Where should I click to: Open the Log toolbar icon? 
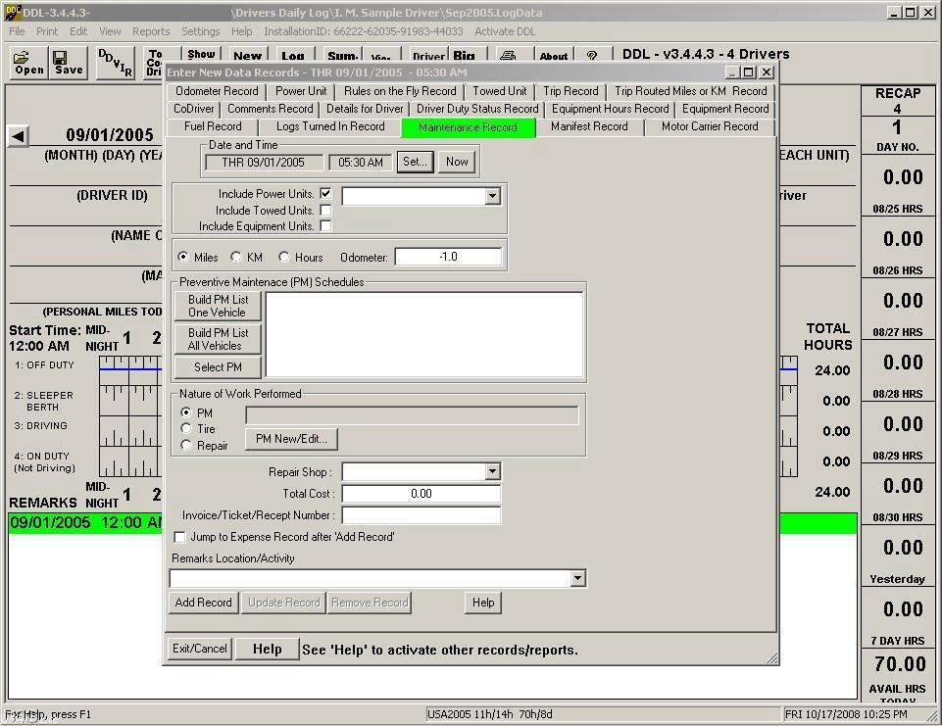pyautogui.click(x=291, y=57)
